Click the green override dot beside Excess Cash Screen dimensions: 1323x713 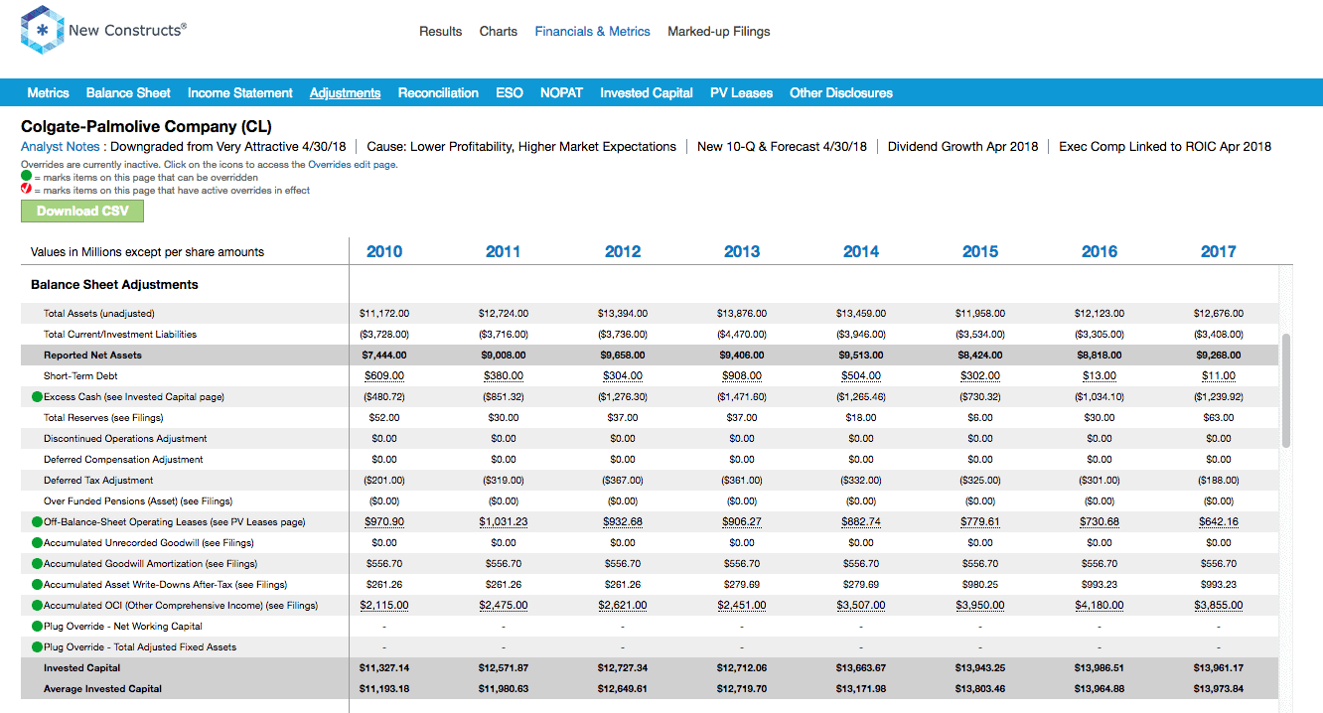37,397
